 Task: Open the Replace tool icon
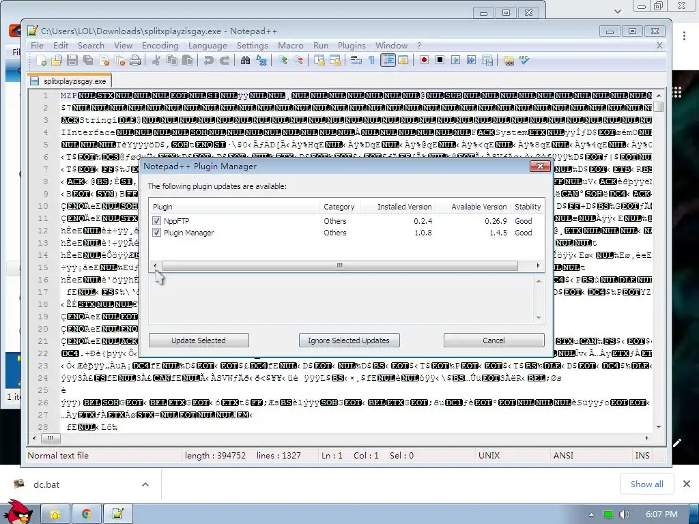261,60
